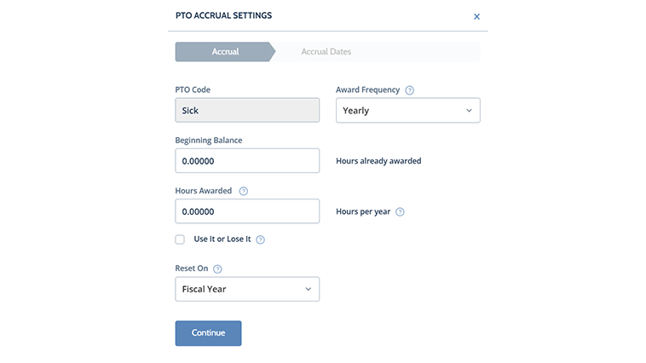
Task: Click the "Hours already awarded" text
Action: point(378,161)
